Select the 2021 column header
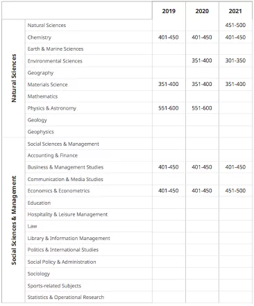Viewport: 254px width, 306px height. [235, 11]
